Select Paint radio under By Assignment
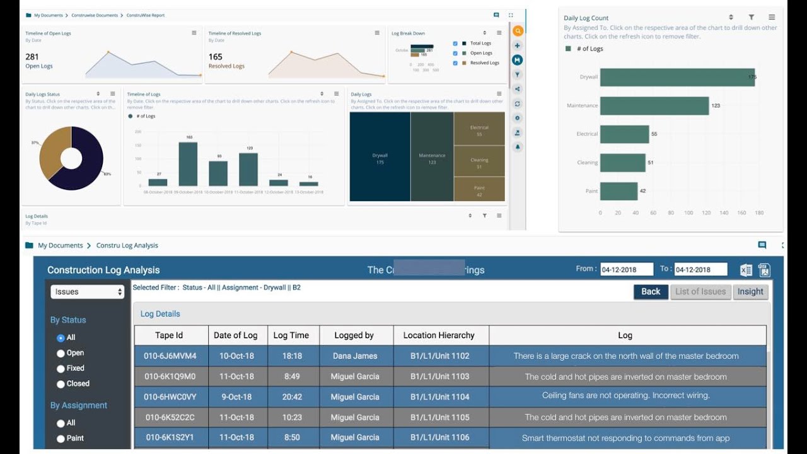The image size is (807, 454). point(61,438)
